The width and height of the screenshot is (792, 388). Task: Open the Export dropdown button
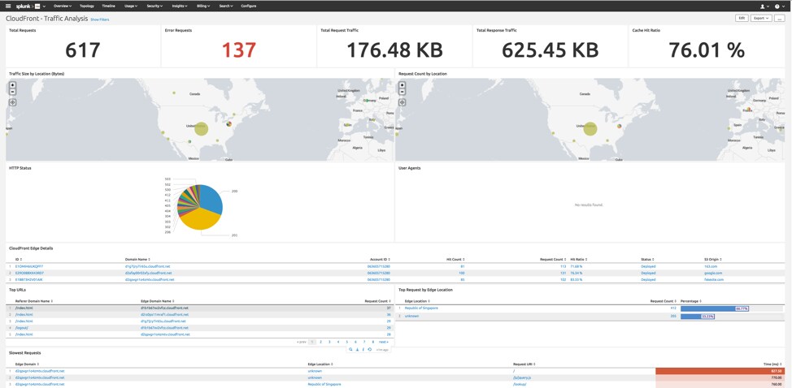coord(760,18)
